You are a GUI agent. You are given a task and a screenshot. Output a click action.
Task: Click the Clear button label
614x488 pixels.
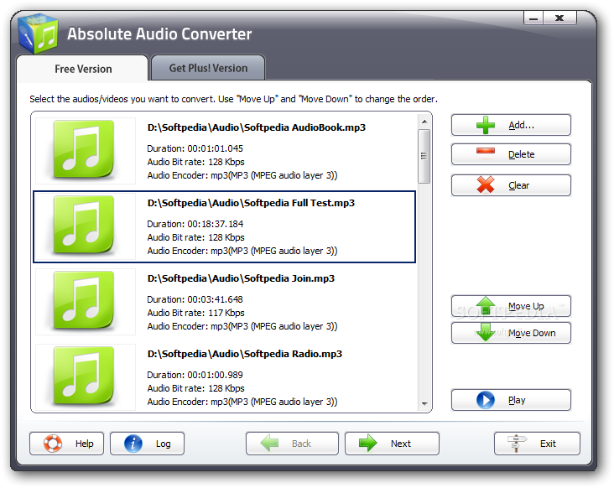[x=519, y=185]
